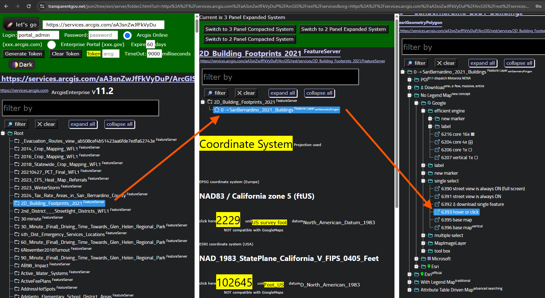
Task: Click the browser back arrow
Action: pyautogui.click(x=6, y=6)
